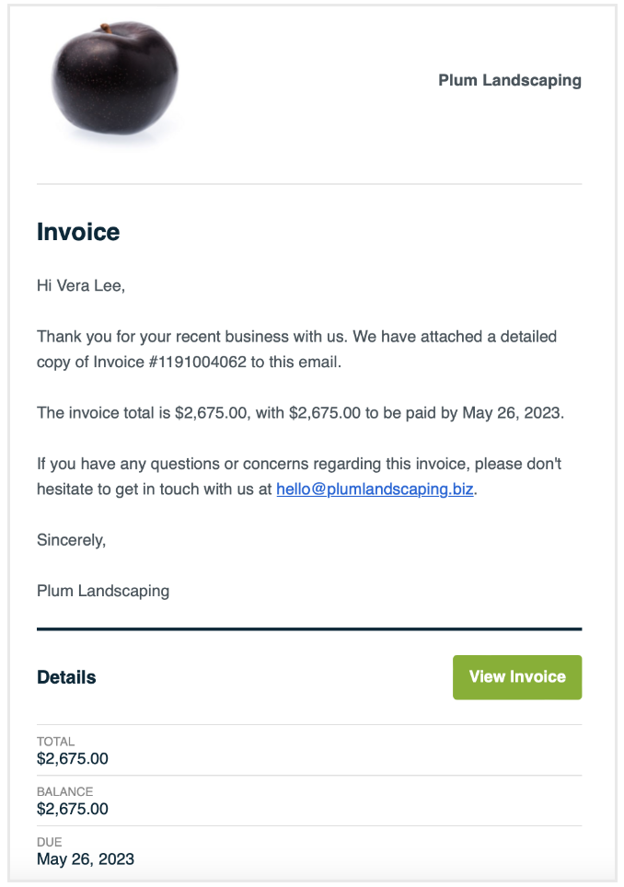Click the BALANCE label

point(64,791)
